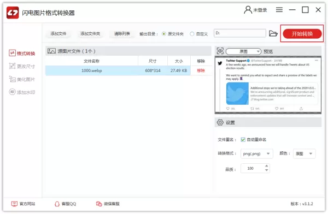328x214 pixels.
Task: Click the red lightning app logo
Action: point(13,13)
